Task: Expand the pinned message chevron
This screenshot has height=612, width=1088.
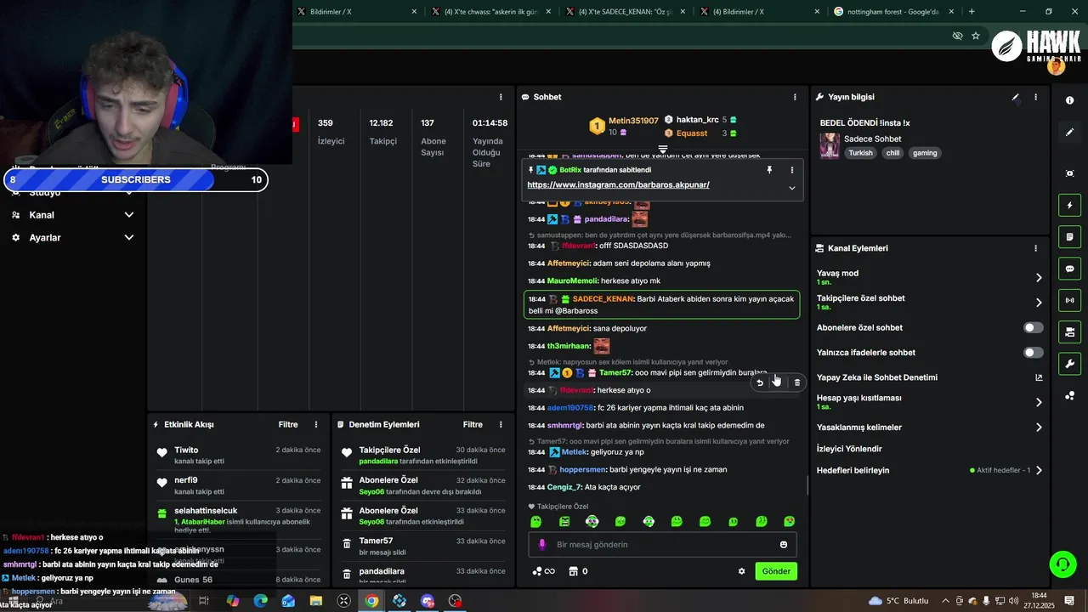Action: tap(792, 188)
